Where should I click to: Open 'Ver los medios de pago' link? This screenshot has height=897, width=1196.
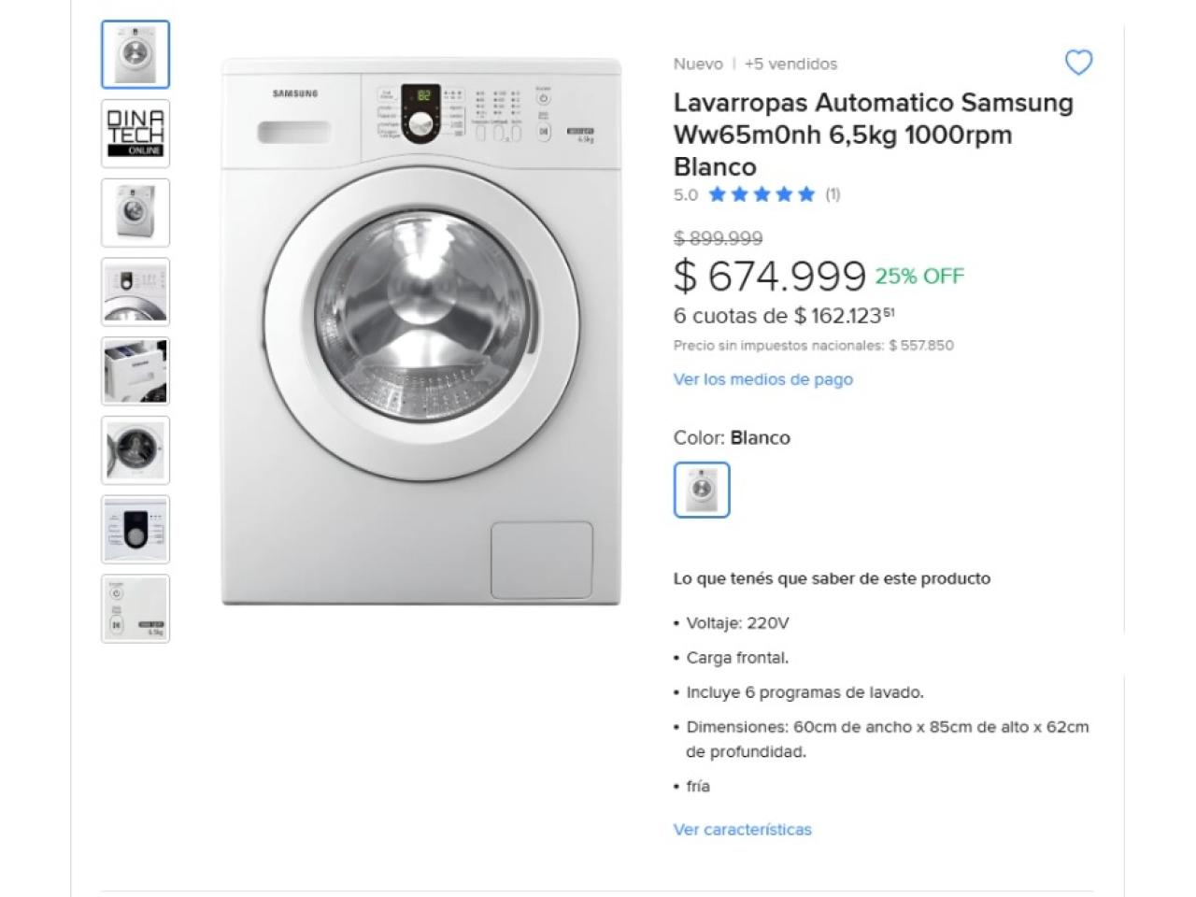tap(762, 379)
